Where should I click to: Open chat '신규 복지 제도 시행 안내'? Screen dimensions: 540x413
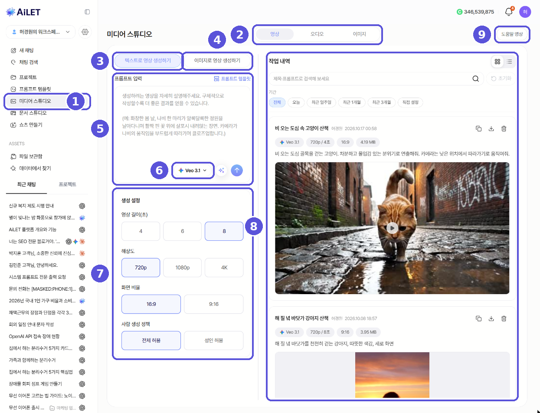pyautogui.click(x=31, y=206)
